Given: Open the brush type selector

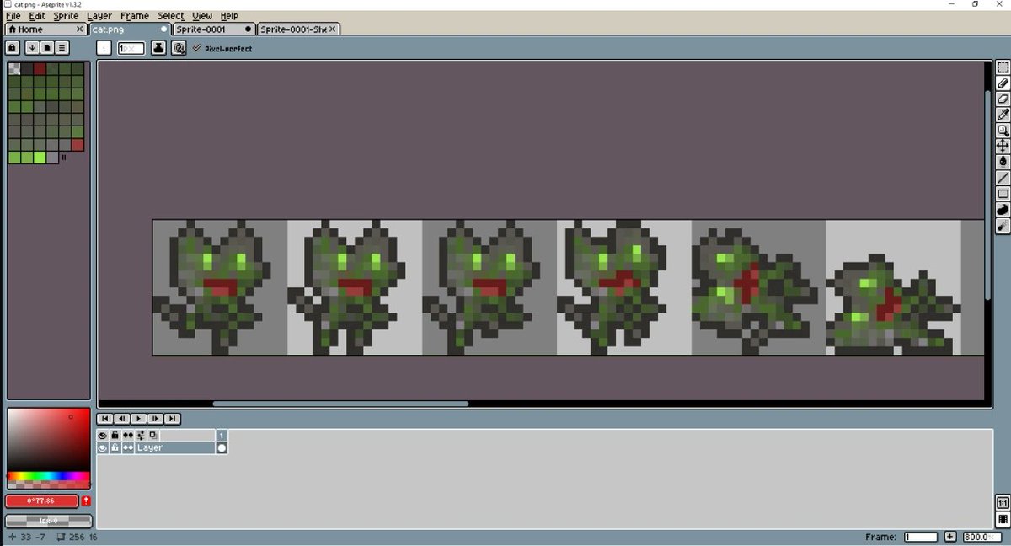Looking at the screenshot, I should click(x=104, y=49).
